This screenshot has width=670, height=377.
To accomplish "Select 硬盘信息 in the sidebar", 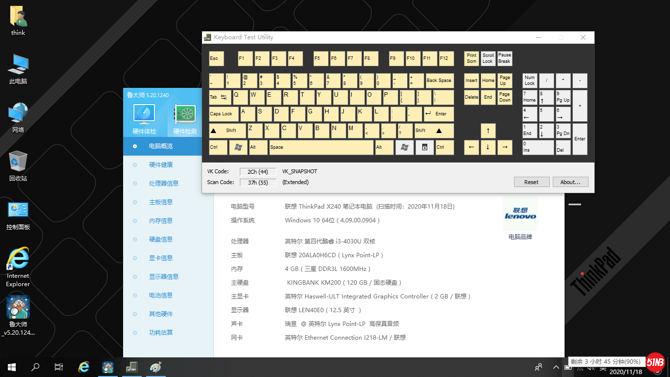I will [160, 240].
